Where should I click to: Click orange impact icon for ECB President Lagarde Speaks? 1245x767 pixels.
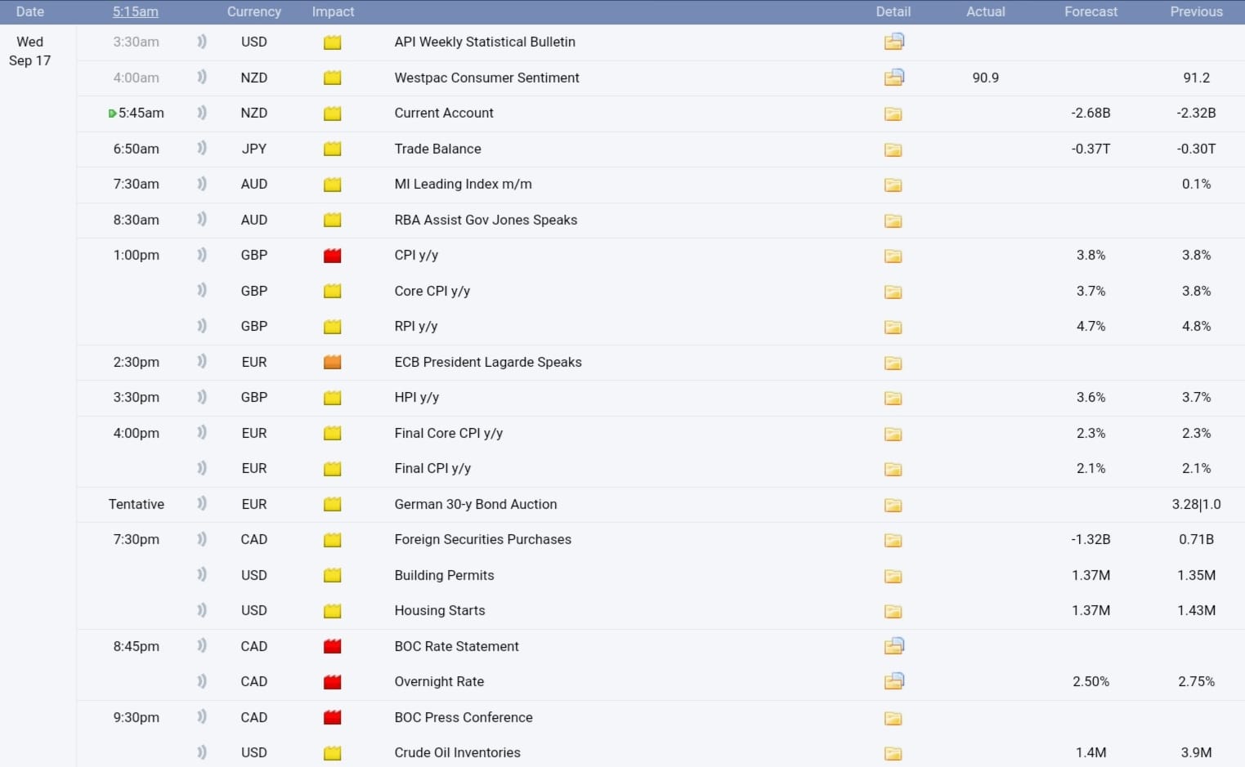click(332, 362)
